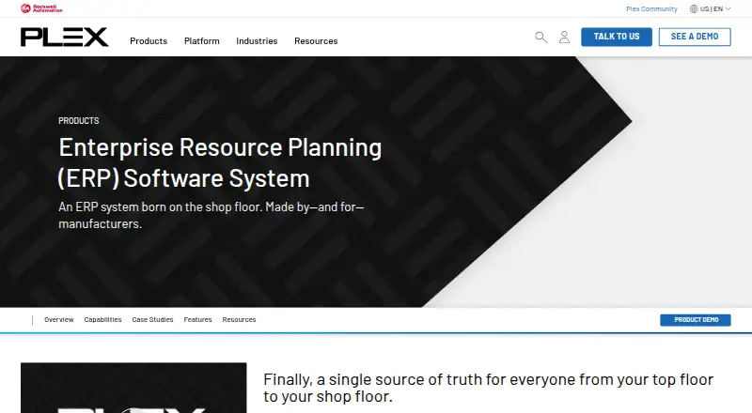Jump to the Case Studies section tab

[x=152, y=319]
